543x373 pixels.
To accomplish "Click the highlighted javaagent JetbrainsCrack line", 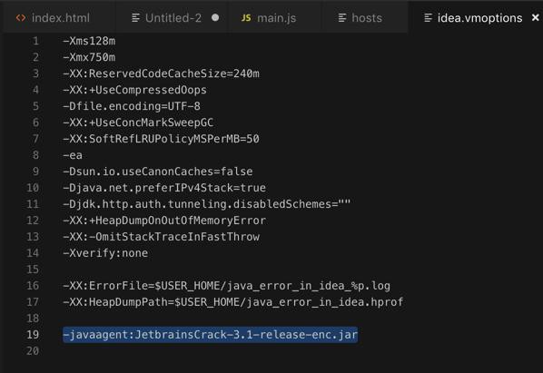I will point(210,335).
